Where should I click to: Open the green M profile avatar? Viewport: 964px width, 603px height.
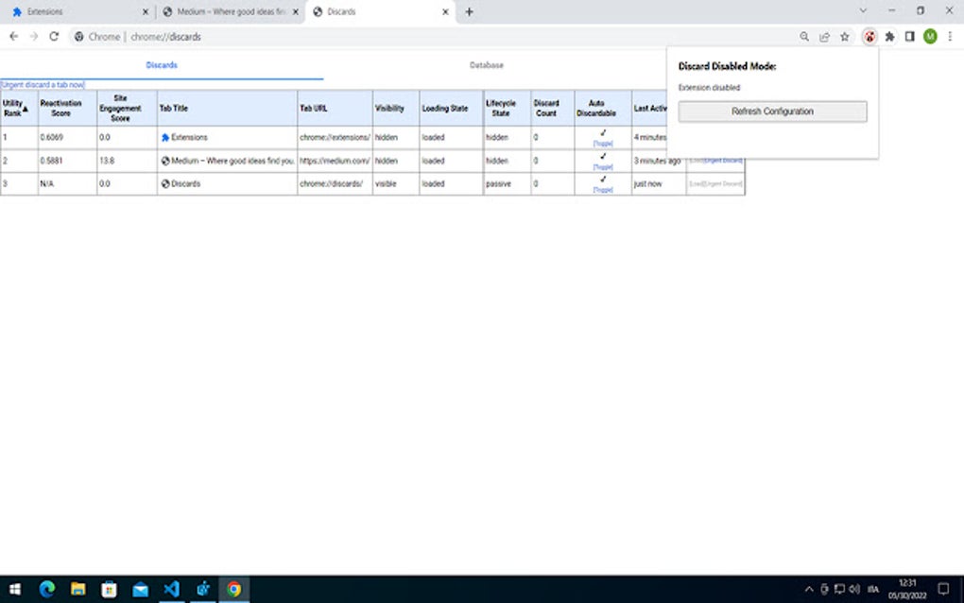pos(929,37)
